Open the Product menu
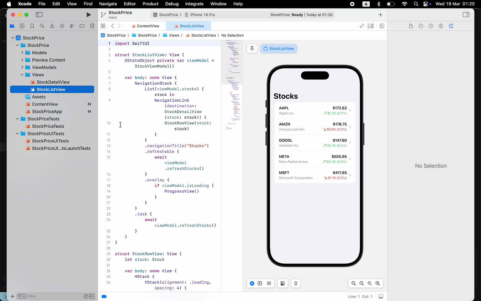 pyautogui.click(x=150, y=4)
